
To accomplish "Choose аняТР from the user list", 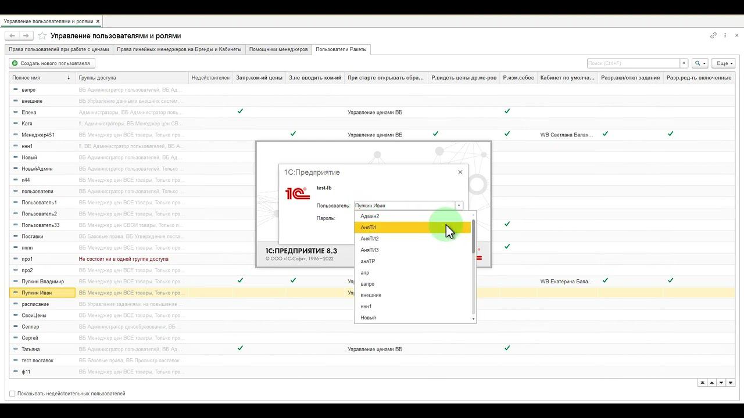I will click(413, 261).
